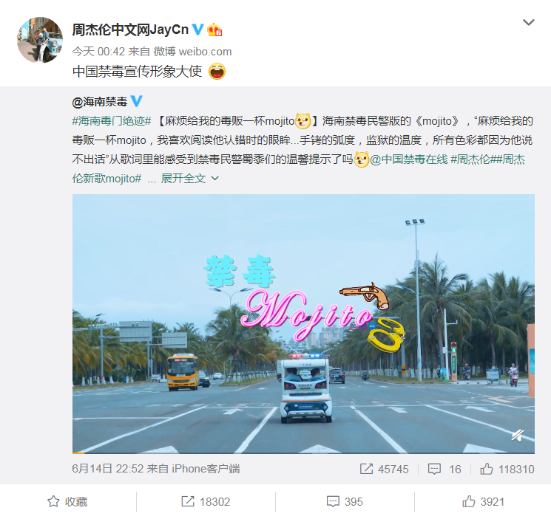
Task: Click the video progress bar
Action: click(x=303, y=453)
